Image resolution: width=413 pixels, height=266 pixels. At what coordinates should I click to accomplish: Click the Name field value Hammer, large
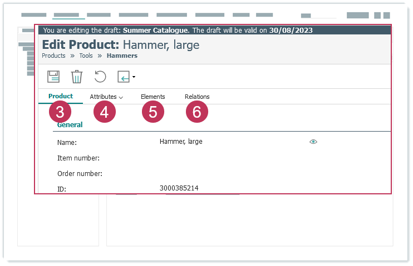coord(181,142)
